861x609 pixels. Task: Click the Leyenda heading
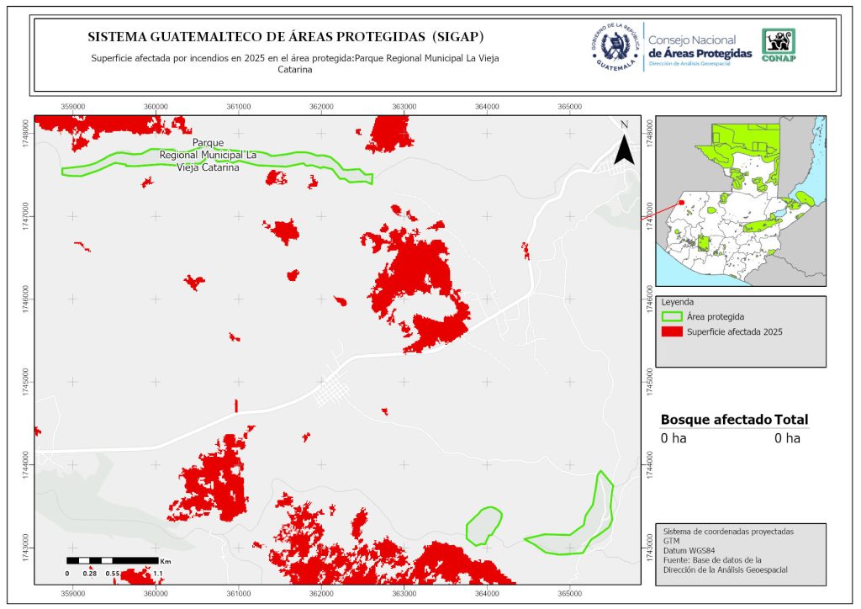click(x=679, y=301)
